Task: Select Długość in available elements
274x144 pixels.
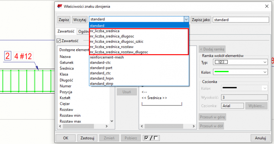Action: click(66, 80)
